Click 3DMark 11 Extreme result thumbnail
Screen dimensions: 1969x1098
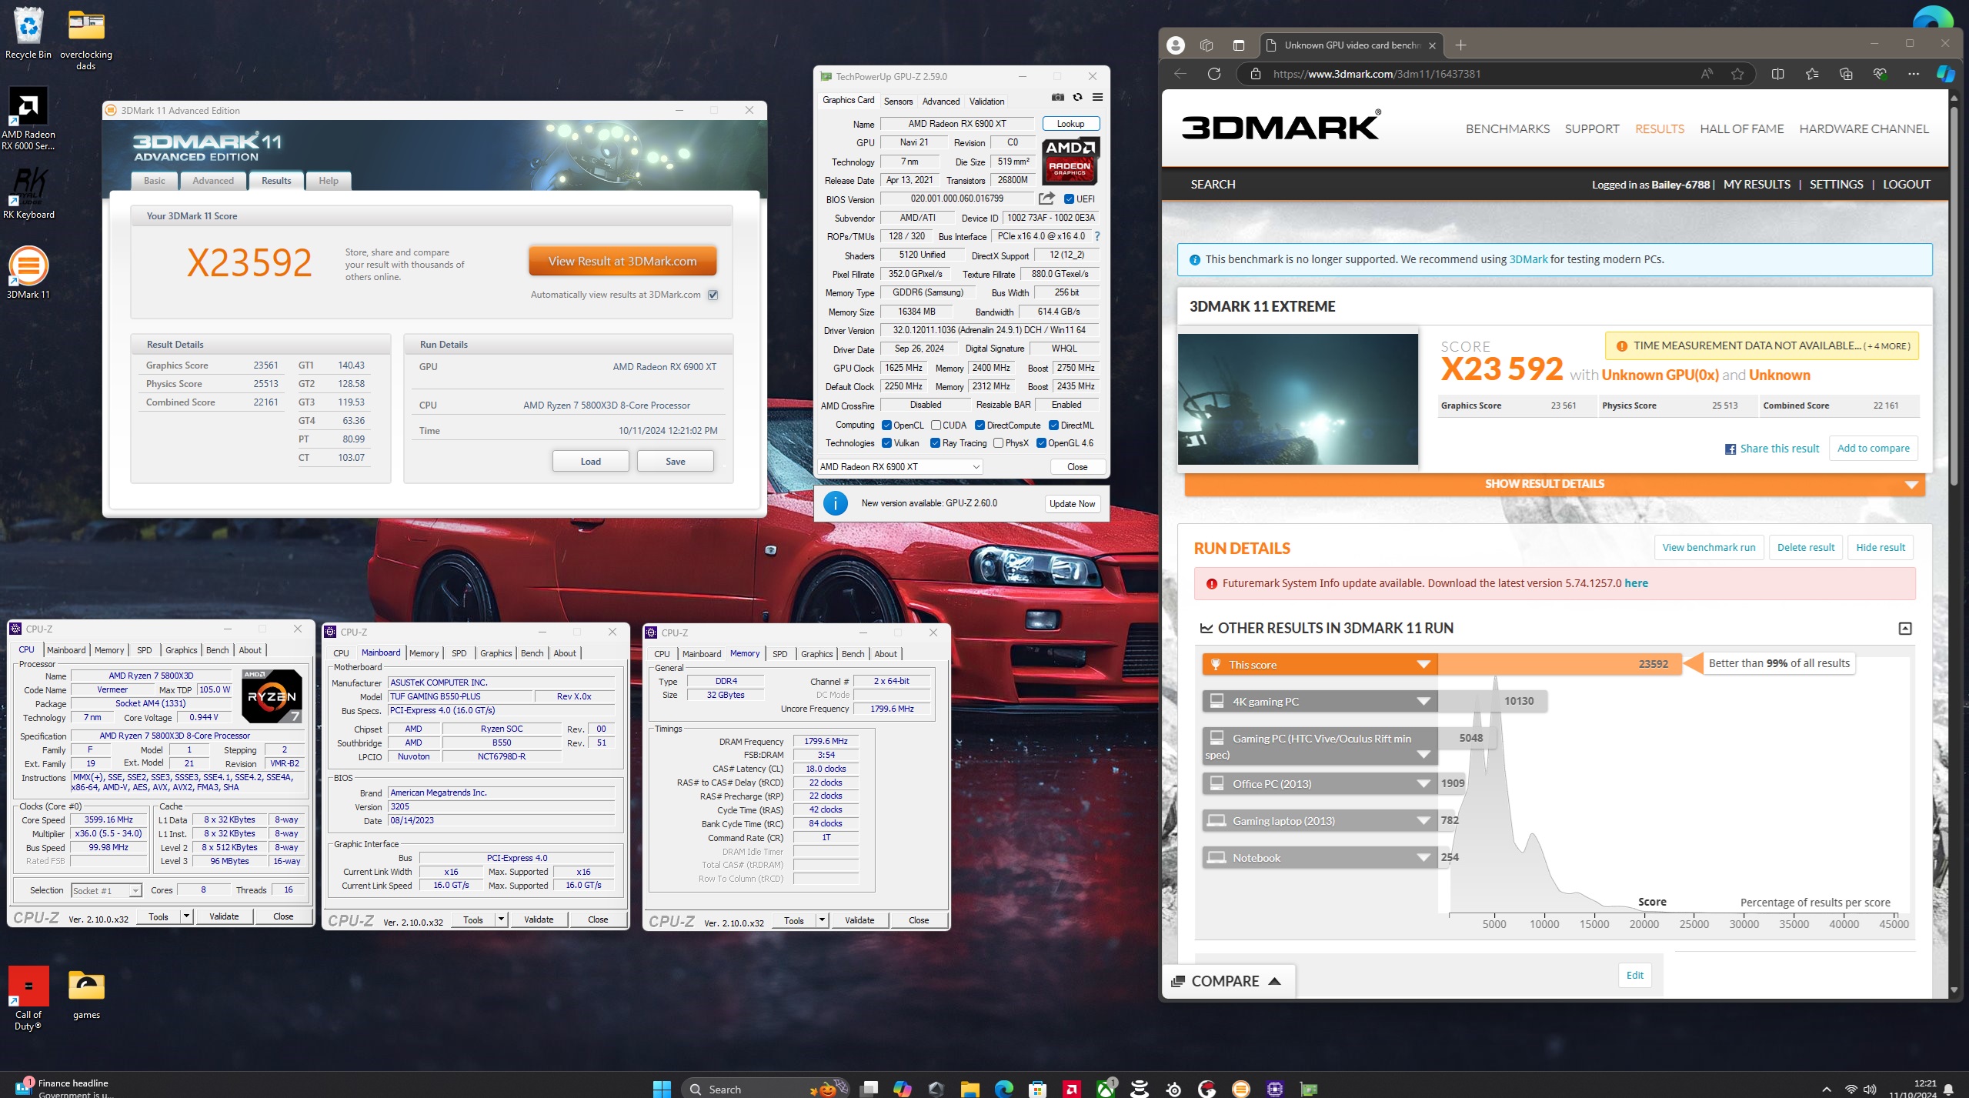(1297, 399)
